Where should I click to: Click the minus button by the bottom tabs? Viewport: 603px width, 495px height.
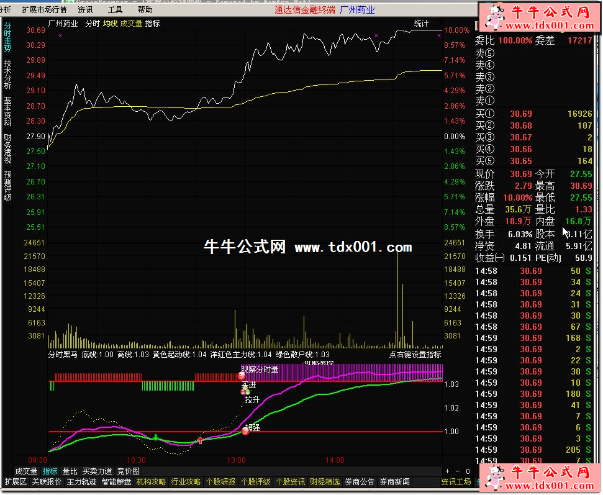point(457,471)
